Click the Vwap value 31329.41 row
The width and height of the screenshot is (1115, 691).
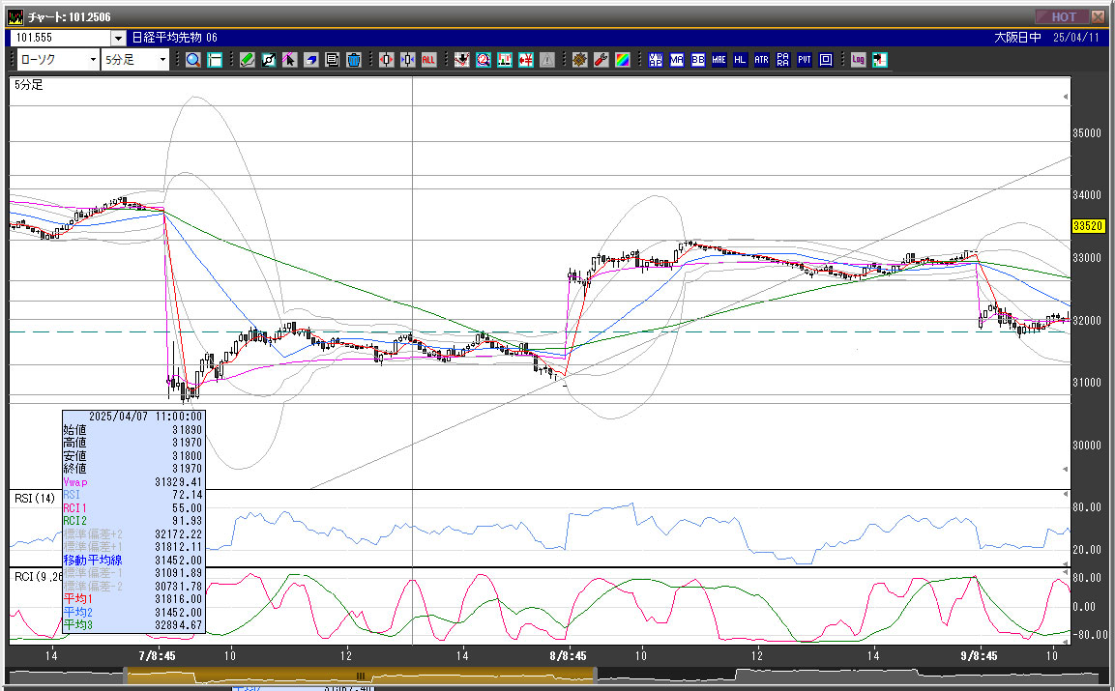pos(133,482)
